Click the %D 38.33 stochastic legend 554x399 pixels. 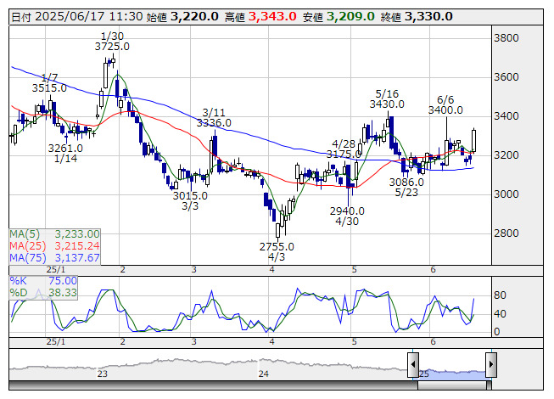[x=43, y=293]
